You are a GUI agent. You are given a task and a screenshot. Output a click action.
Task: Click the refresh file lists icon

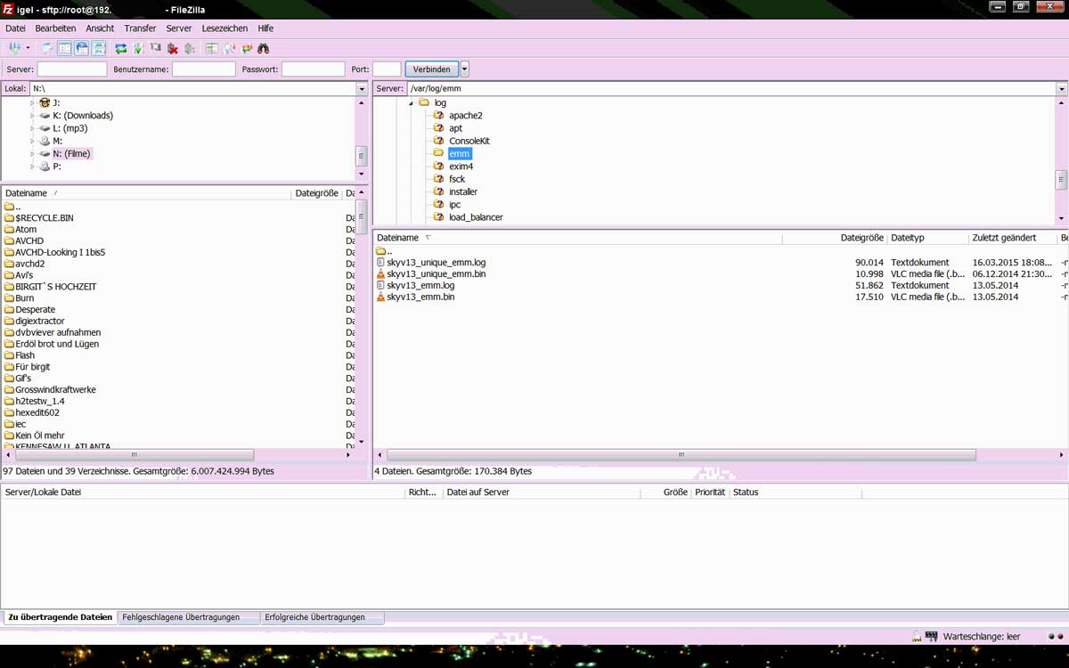[120, 48]
